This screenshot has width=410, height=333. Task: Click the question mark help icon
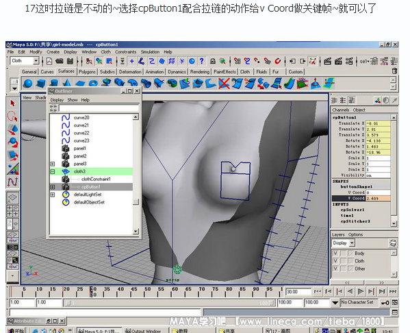pos(202,61)
